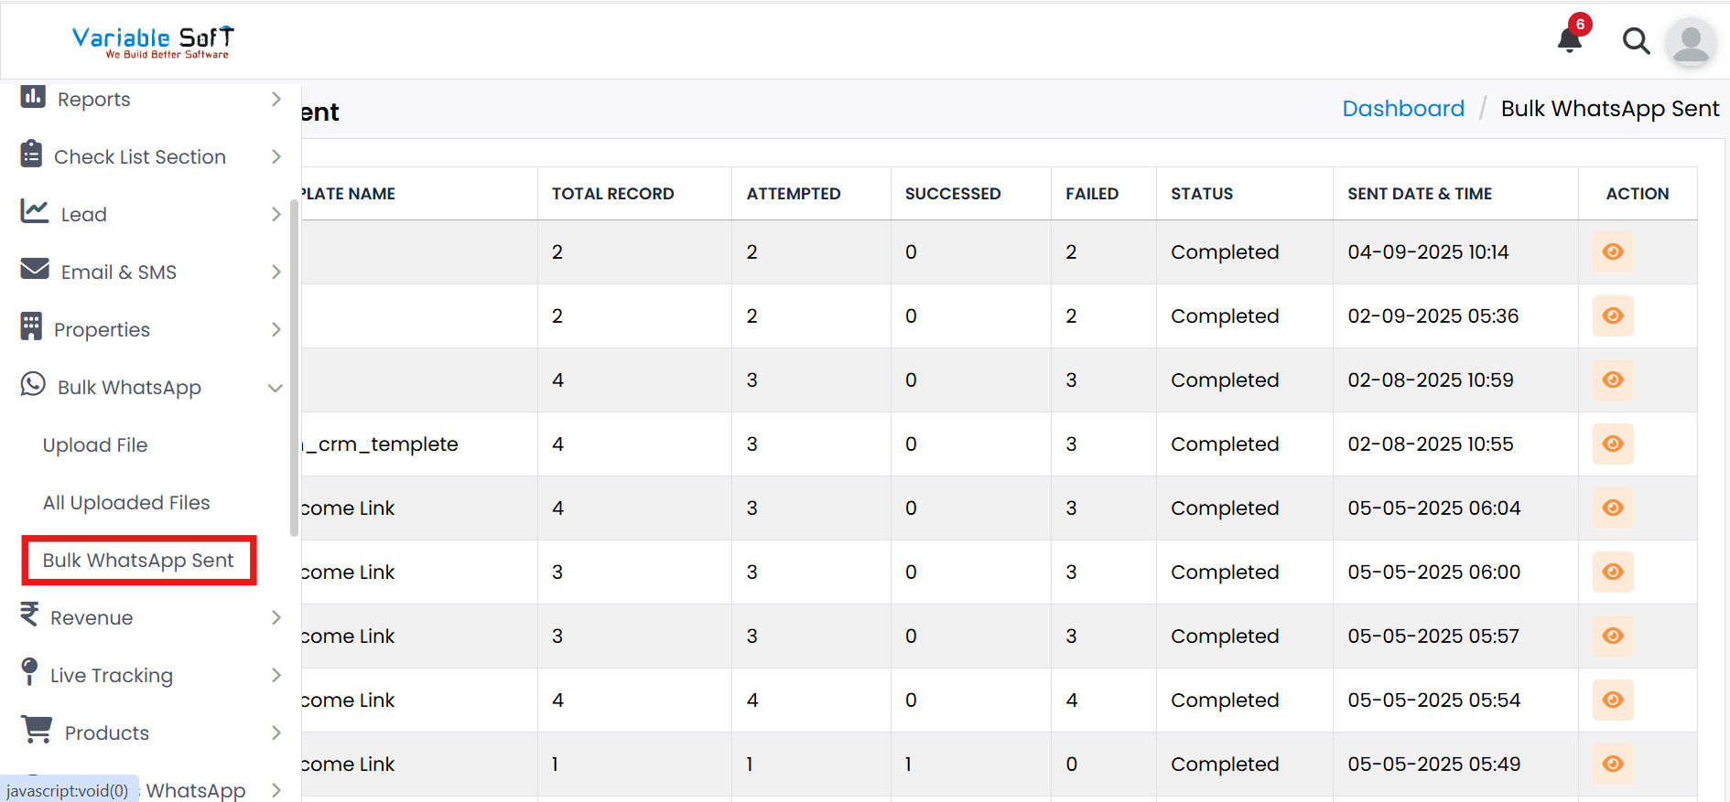The height and width of the screenshot is (802, 1730).
Task: Click the Sent Date & Time column header
Action: [1419, 194]
